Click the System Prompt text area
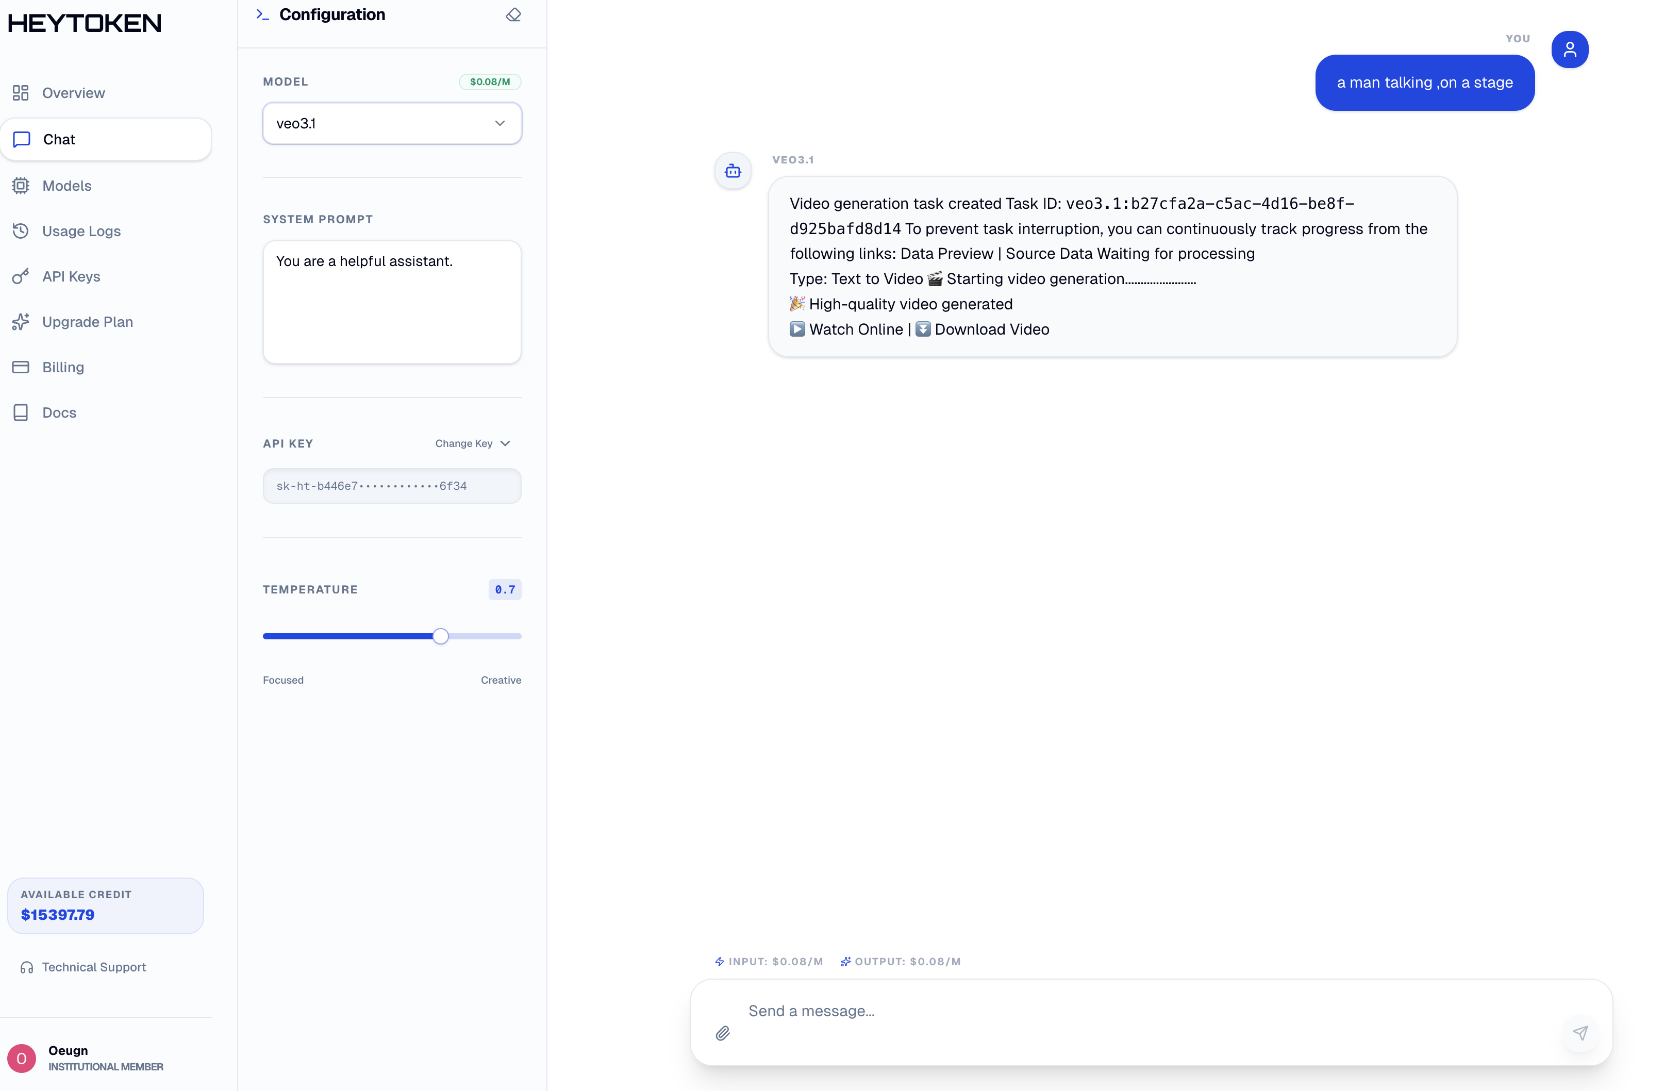 (x=392, y=302)
